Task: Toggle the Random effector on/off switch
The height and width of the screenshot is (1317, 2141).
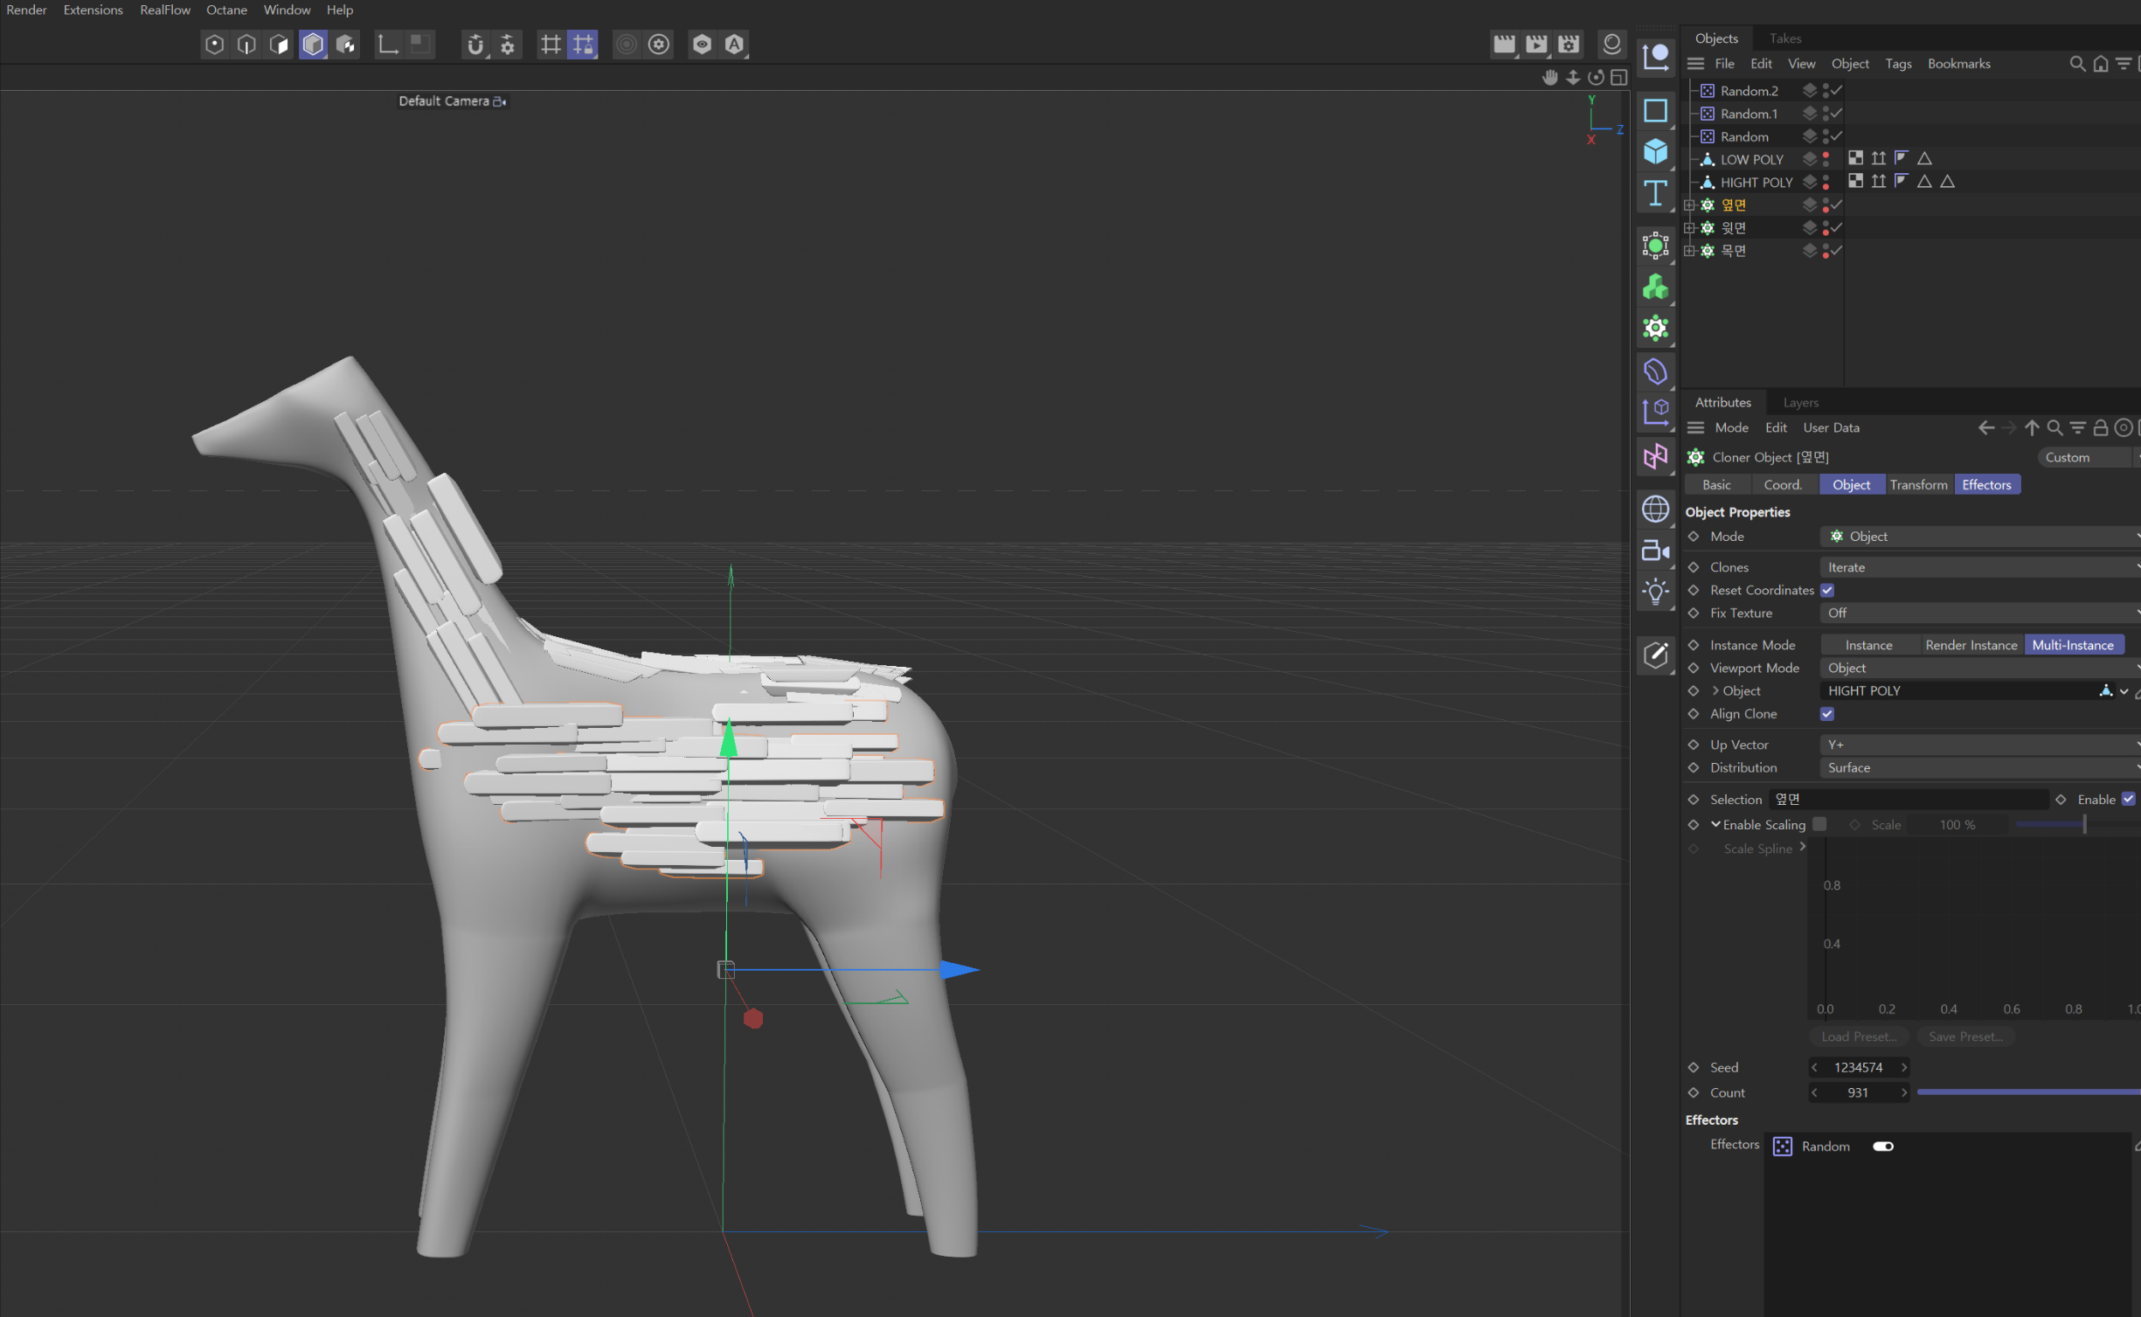Action: tap(1882, 1147)
